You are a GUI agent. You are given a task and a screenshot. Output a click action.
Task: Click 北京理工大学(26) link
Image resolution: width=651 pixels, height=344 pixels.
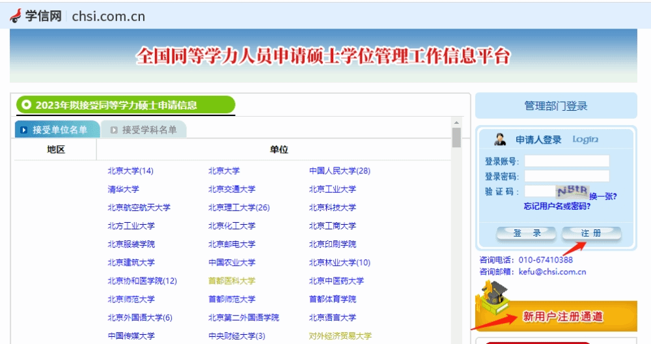239,207
